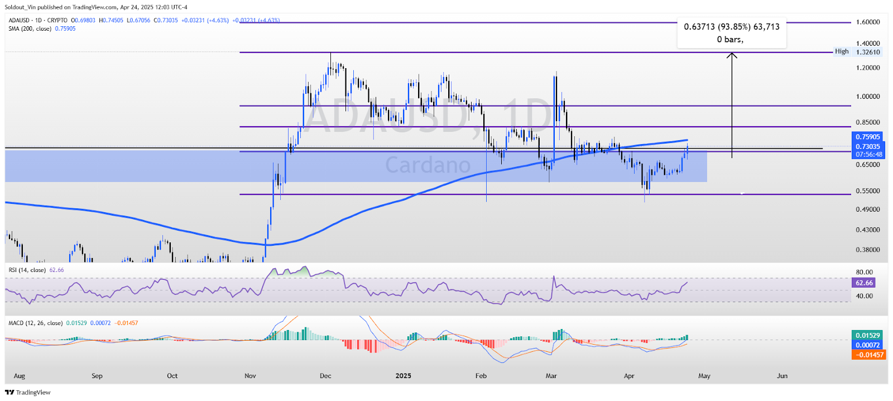
Task: Click the 1.20000 price axis label
Action: click(x=868, y=68)
